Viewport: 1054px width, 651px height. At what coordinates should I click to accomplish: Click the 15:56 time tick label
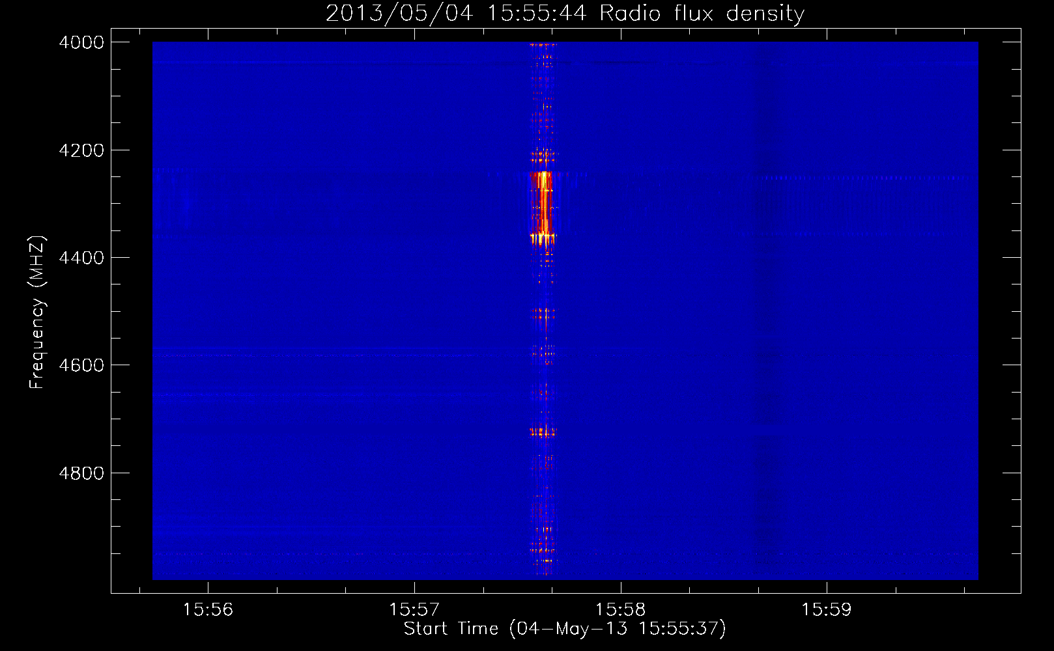(x=208, y=610)
